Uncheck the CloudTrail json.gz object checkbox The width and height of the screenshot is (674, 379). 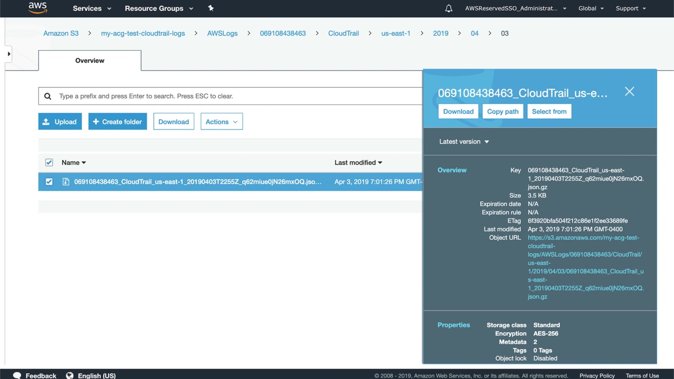49,182
